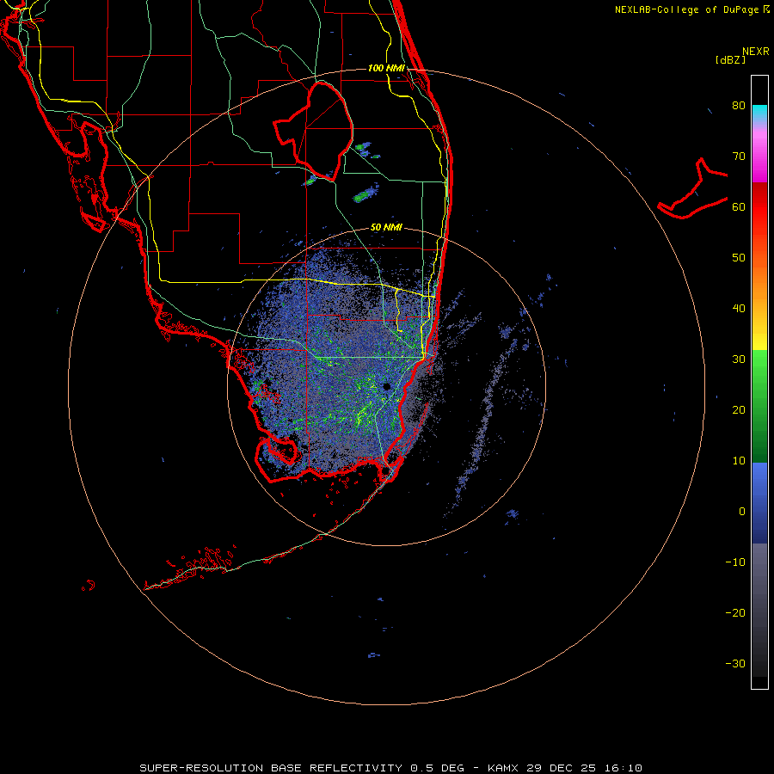Click the Lake Okeechobee outline
The image size is (774, 774).
point(313,131)
